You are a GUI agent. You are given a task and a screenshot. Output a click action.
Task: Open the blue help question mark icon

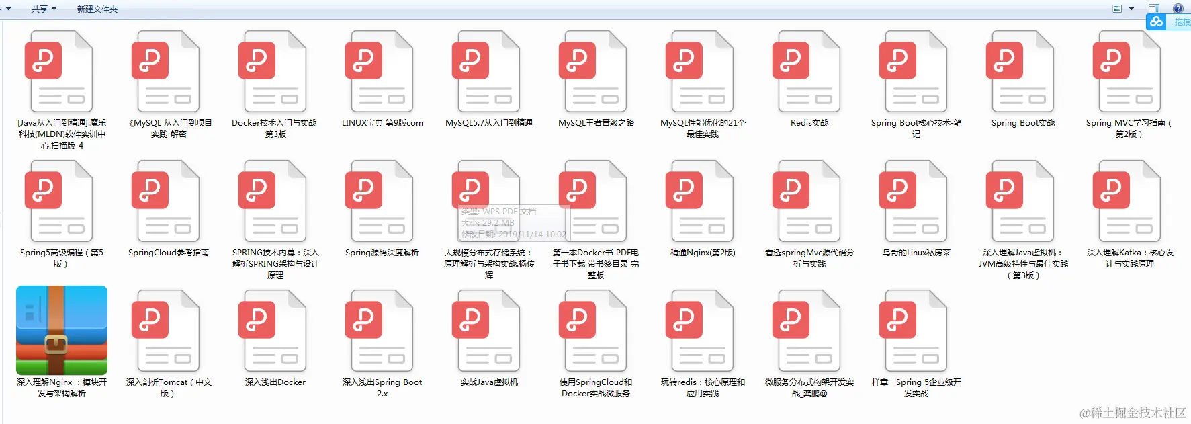point(1178,9)
